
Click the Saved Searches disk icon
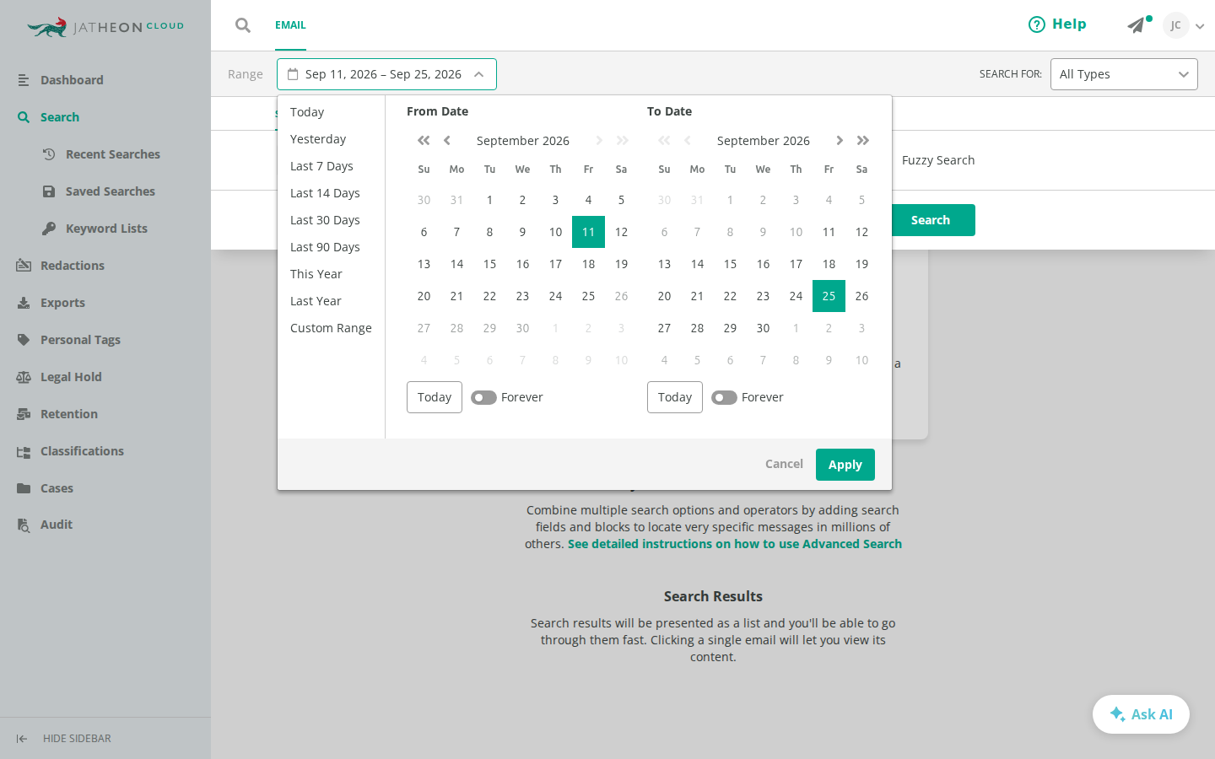pos(49,191)
